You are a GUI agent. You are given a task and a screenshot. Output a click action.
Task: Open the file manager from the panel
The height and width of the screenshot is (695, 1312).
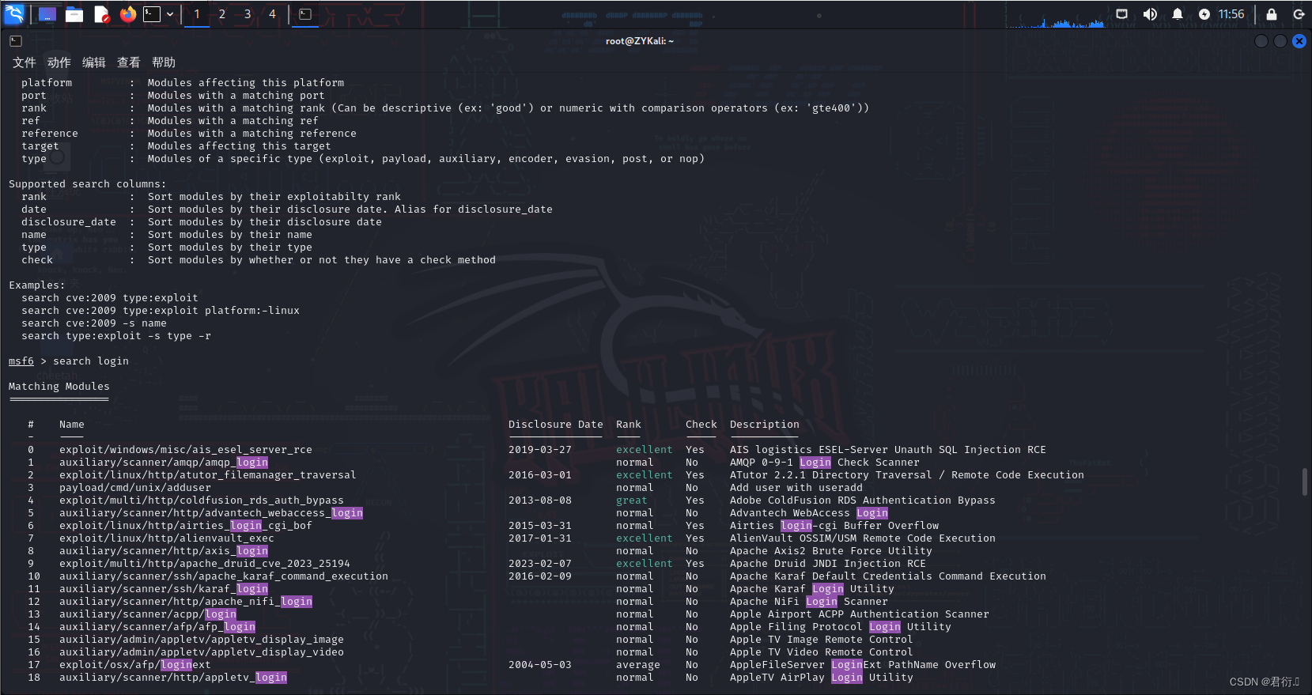pos(74,14)
